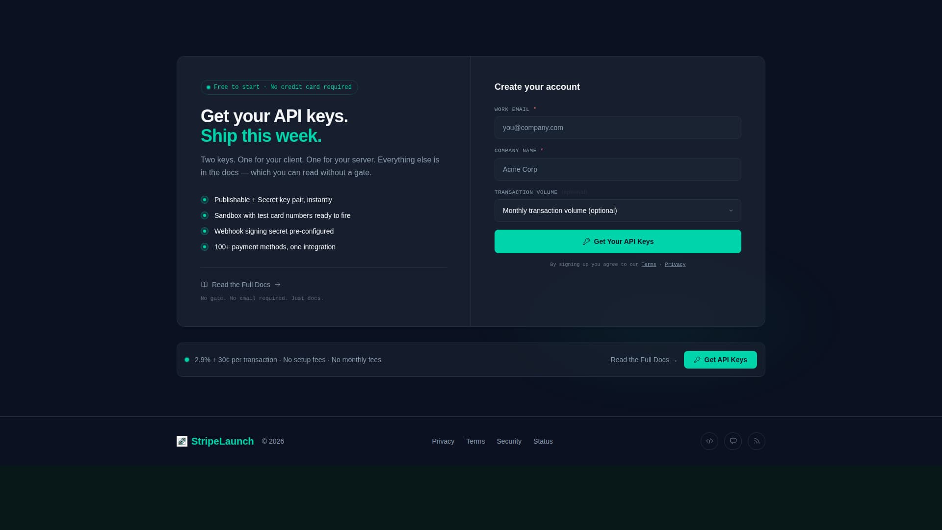This screenshot has width=942, height=530.
Task: Click the StripeLaunch logo icon
Action: (x=182, y=441)
